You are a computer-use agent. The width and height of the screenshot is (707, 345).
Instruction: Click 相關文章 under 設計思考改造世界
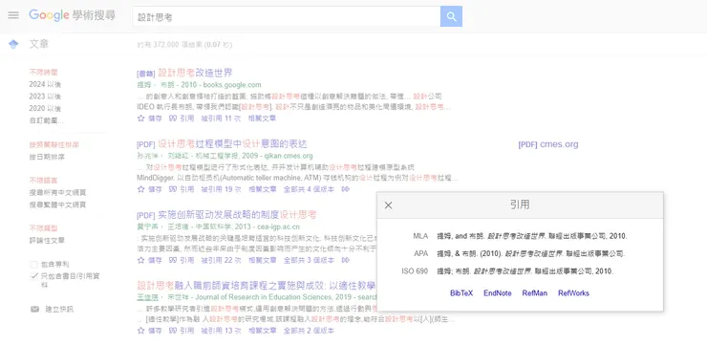[x=263, y=119]
